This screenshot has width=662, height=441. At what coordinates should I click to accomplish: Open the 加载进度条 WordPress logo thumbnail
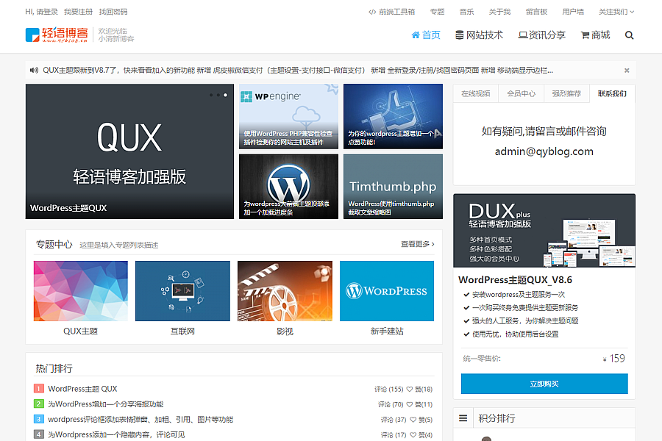(x=289, y=187)
